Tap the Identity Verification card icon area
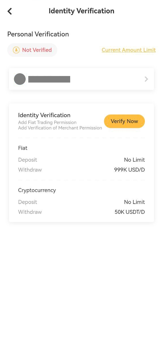 (x=44, y=115)
